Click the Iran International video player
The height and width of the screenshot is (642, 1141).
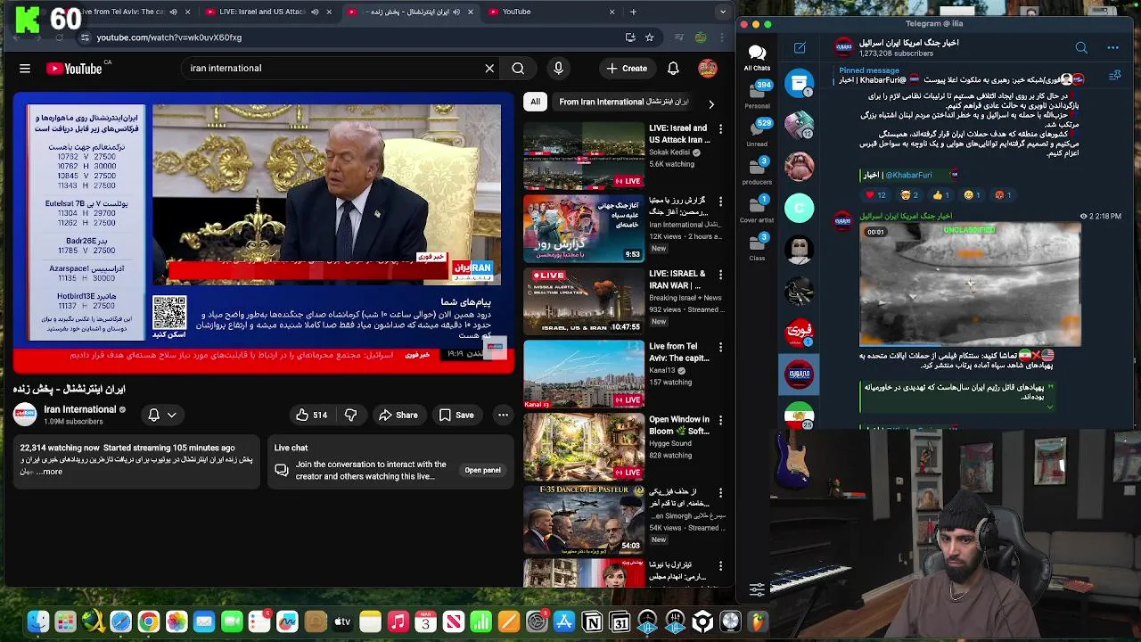click(x=263, y=232)
